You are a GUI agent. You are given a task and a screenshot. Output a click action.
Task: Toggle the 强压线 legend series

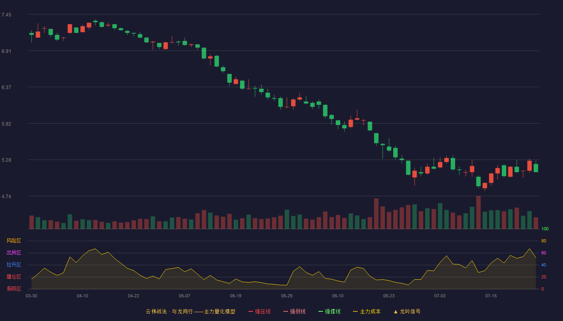(259, 311)
